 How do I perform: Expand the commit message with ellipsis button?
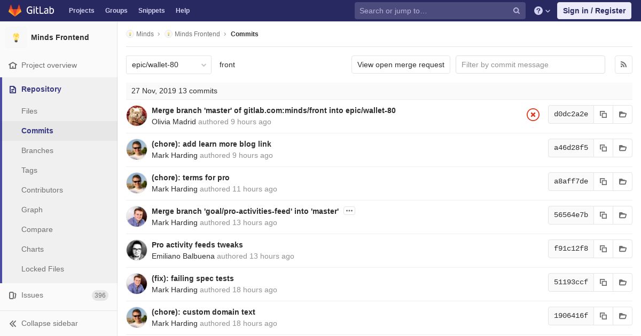[349, 211]
